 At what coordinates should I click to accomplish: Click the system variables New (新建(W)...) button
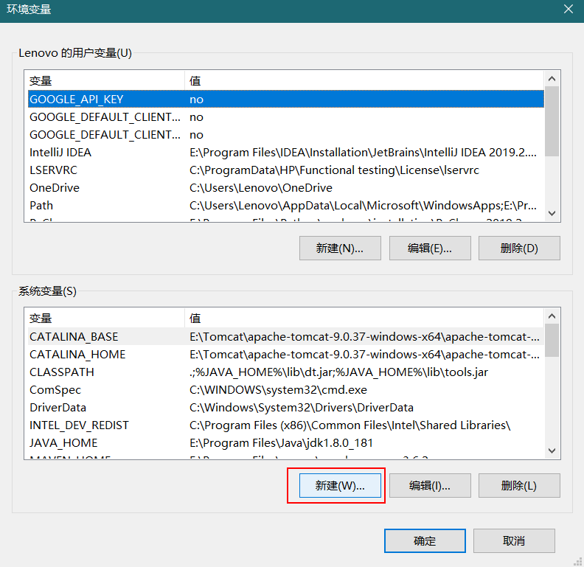pyautogui.click(x=340, y=485)
